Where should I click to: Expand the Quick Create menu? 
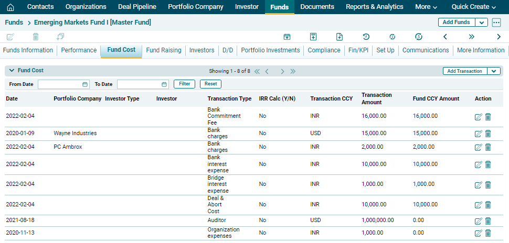coord(474,7)
